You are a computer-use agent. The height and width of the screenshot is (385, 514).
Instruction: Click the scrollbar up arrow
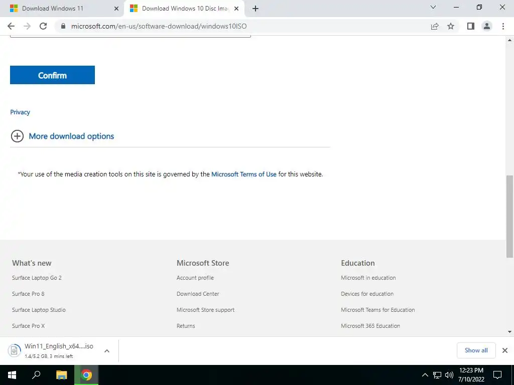(510, 40)
